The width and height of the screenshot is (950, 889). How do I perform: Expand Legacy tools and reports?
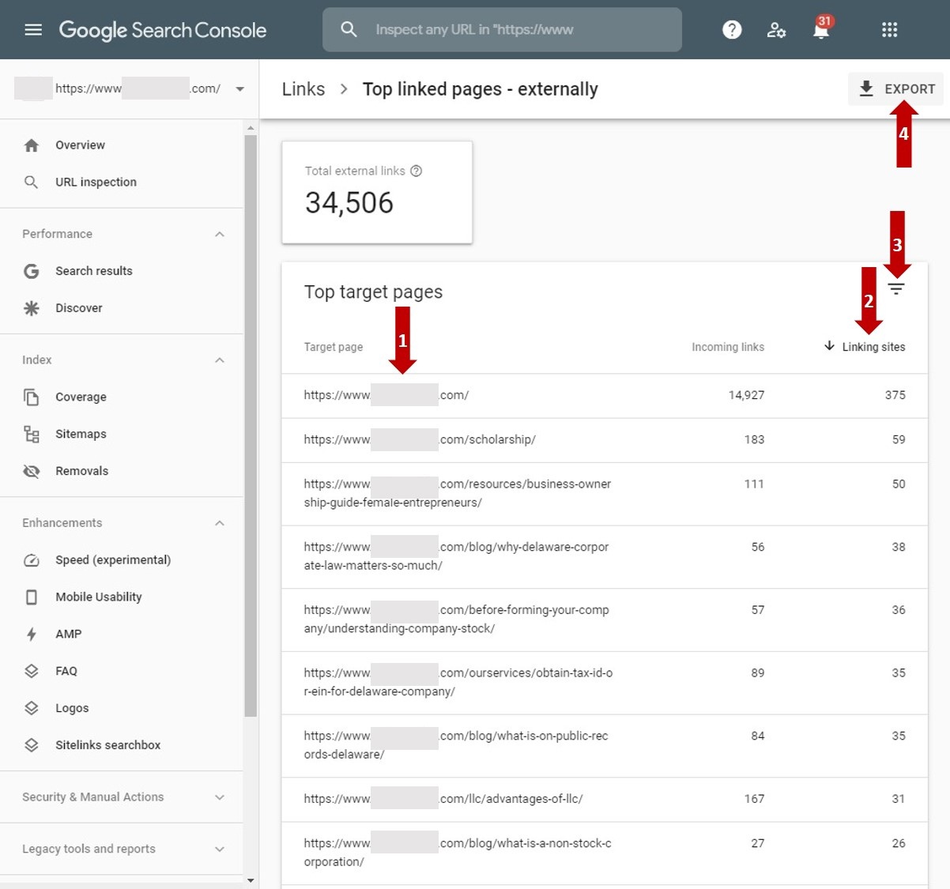pos(220,849)
